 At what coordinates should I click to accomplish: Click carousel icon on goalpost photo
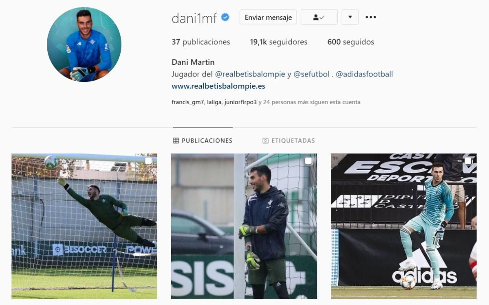pyautogui.click(x=308, y=161)
